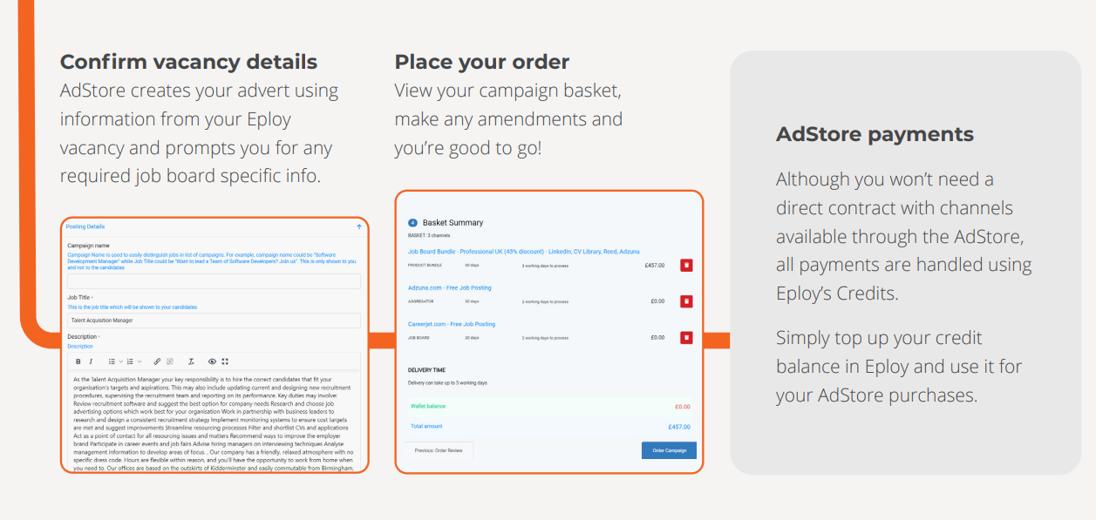Remove Adzuna.com Free Job Posting from the basket
This screenshot has height=520, width=1096.
pos(686,301)
